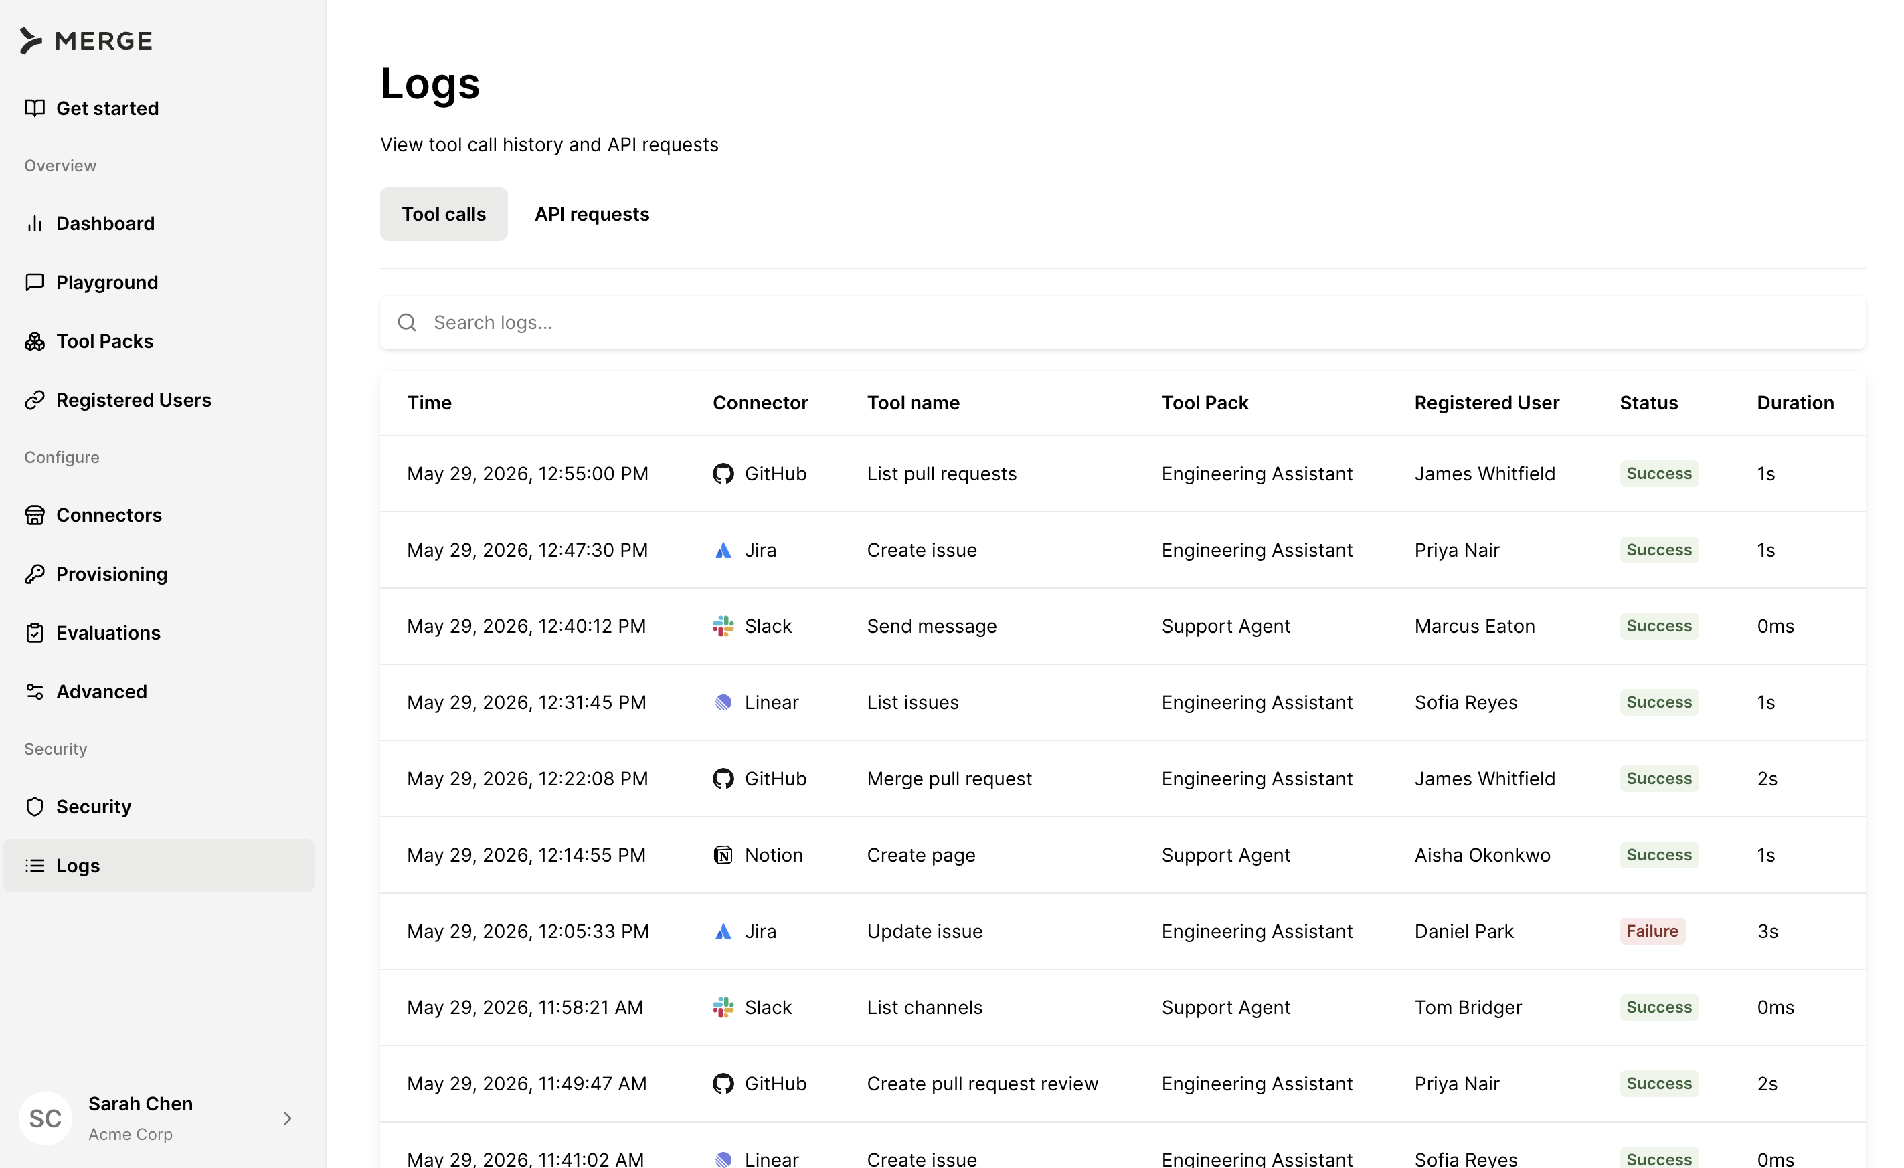This screenshot has height=1168, width=1904.
Task: Click Support Agent in the Create page row
Action: [x=1225, y=855]
